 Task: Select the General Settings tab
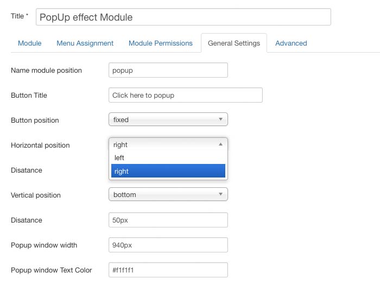pyautogui.click(x=233, y=43)
